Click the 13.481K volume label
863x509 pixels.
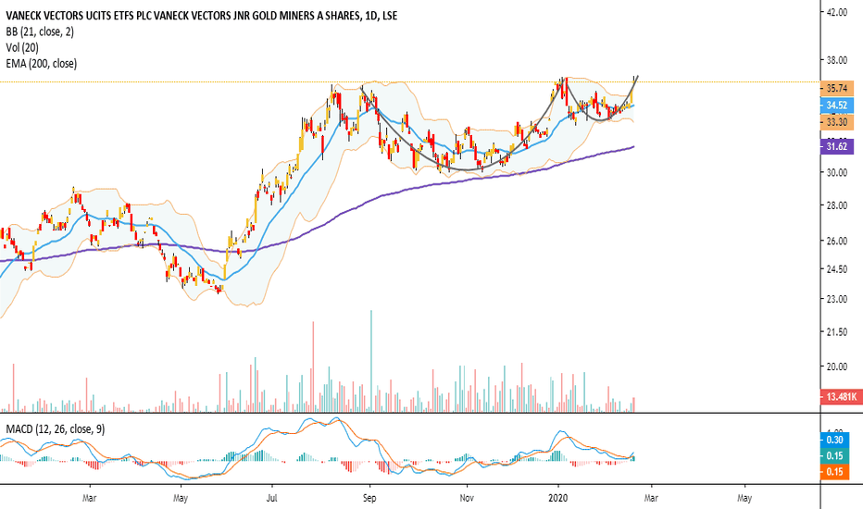click(842, 396)
